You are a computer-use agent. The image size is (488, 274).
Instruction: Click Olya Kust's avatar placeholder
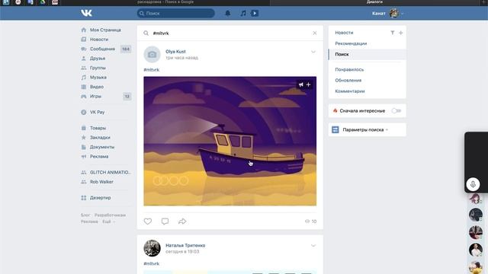[152, 54]
